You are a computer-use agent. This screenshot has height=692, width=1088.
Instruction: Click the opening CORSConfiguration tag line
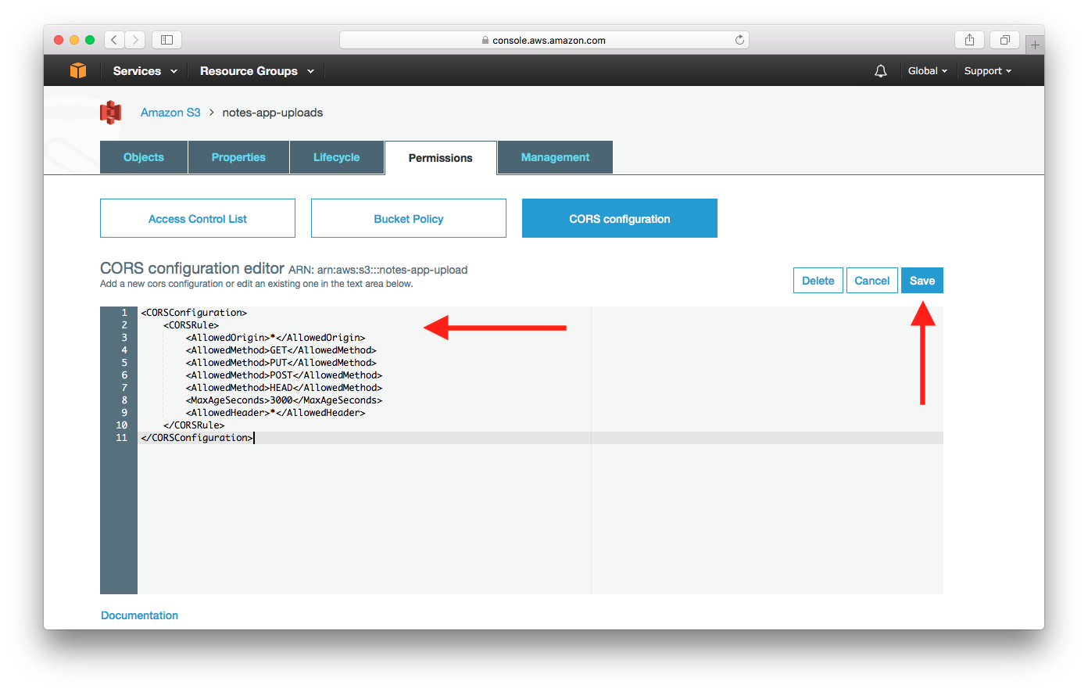coord(194,313)
